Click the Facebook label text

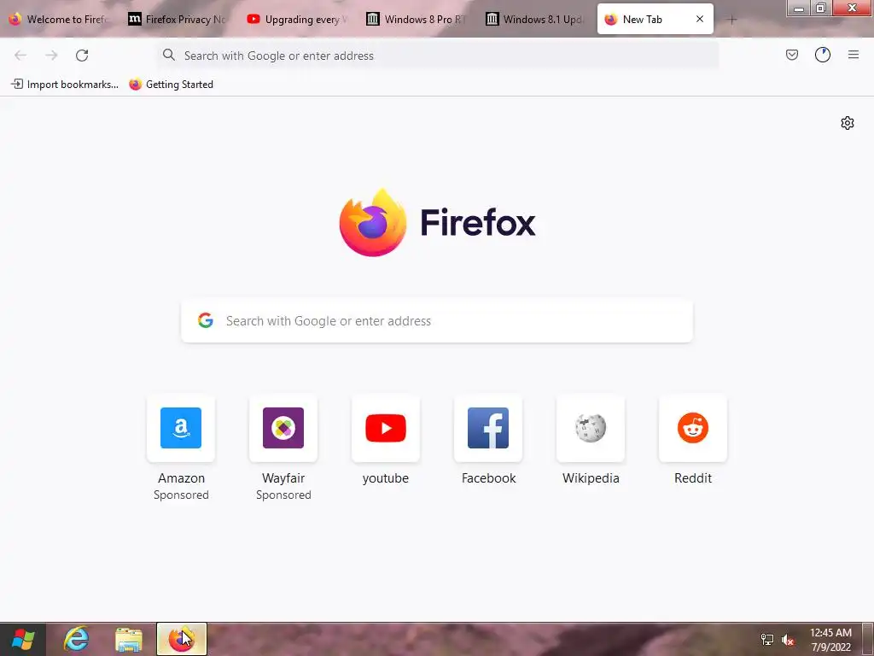tap(488, 478)
